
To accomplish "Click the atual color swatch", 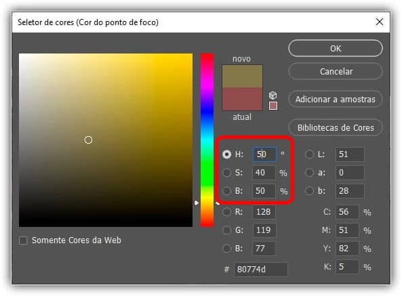I will [x=242, y=99].
